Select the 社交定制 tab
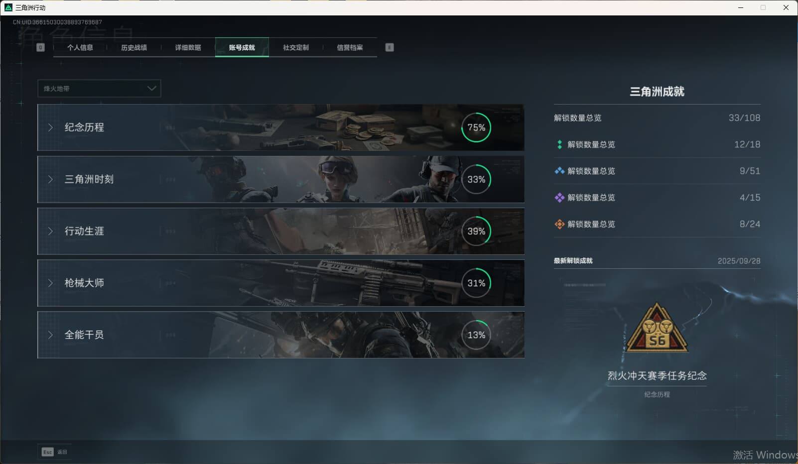Image resolution: width=798 pixels, height=464 pixels. pyautogui.click(x=296, y=47)
